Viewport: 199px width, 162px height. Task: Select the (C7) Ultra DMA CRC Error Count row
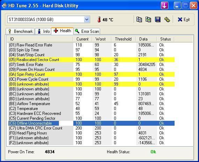coord(91,128)
